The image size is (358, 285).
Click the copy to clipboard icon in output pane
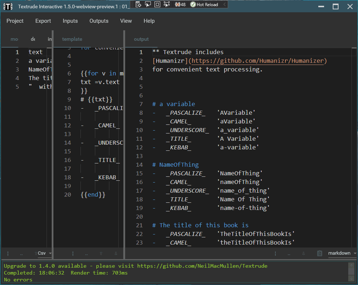[x=319, y=253]
